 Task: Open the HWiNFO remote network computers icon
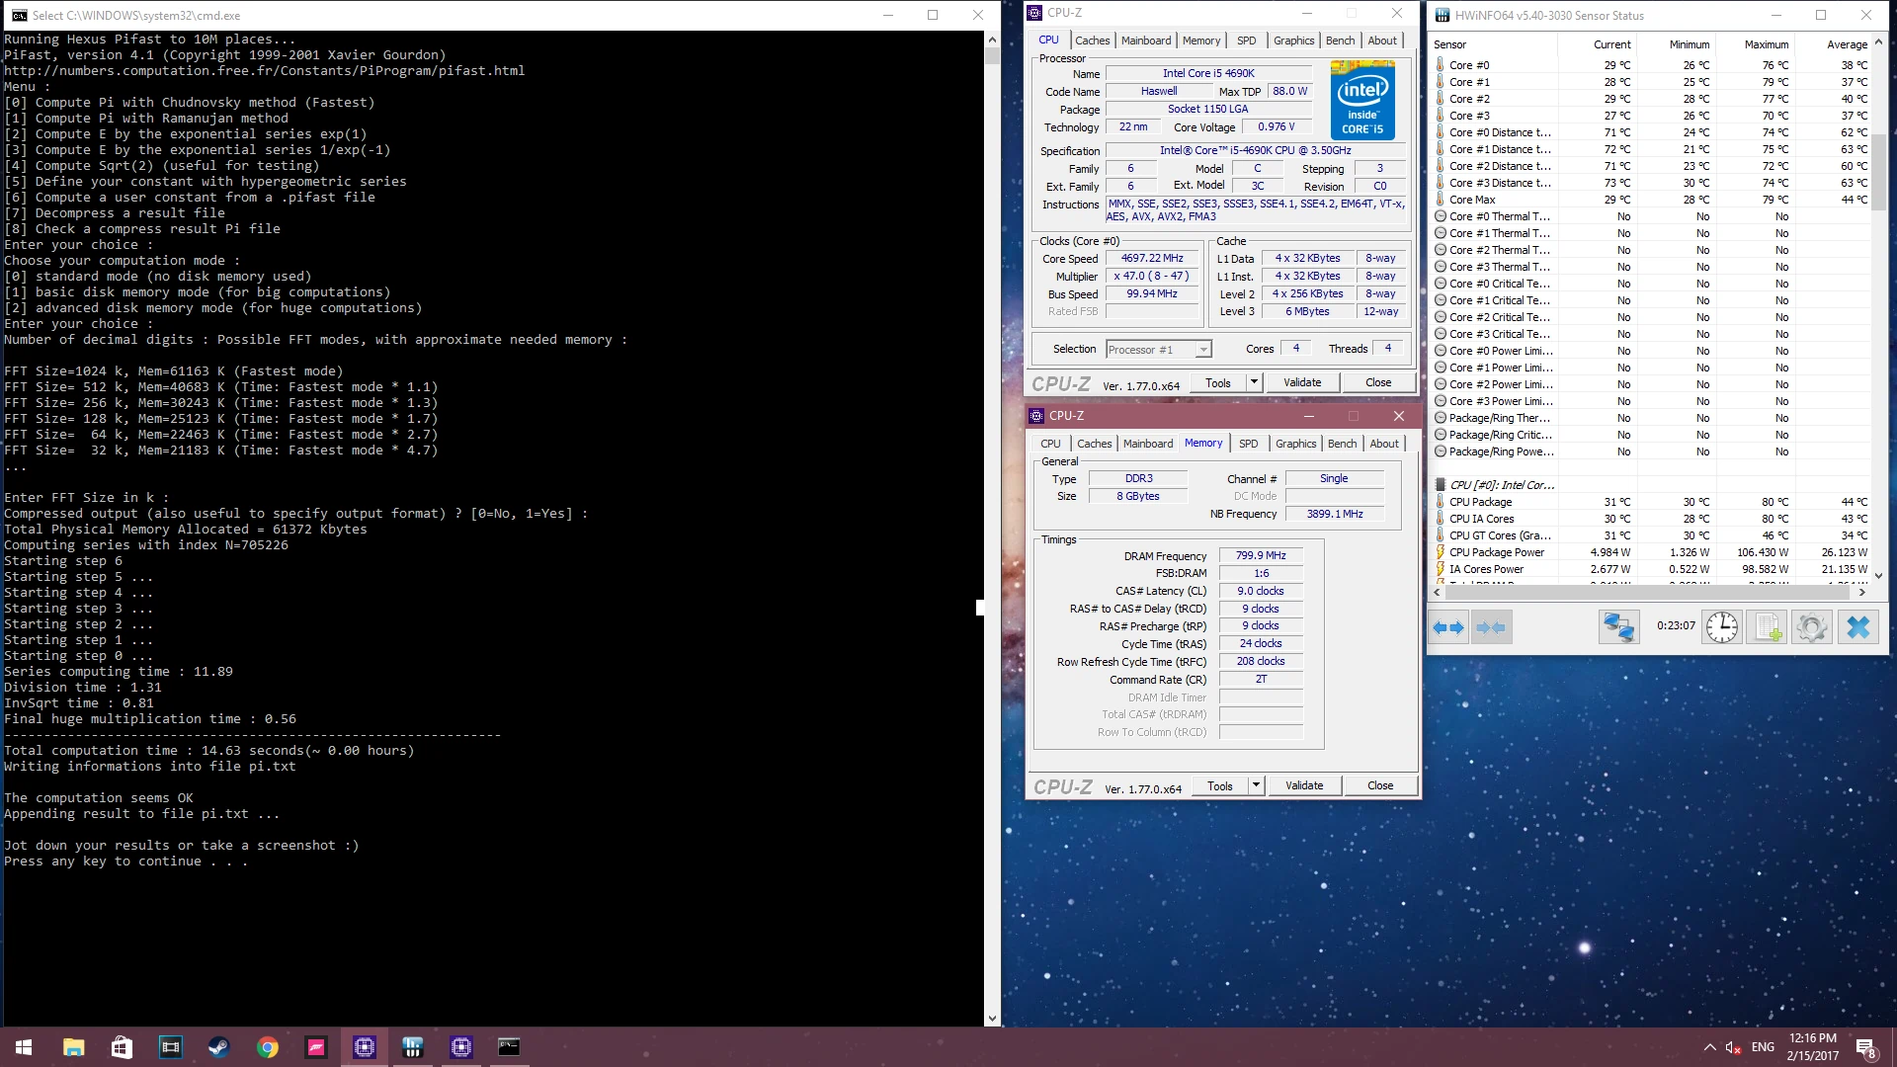1618,627
